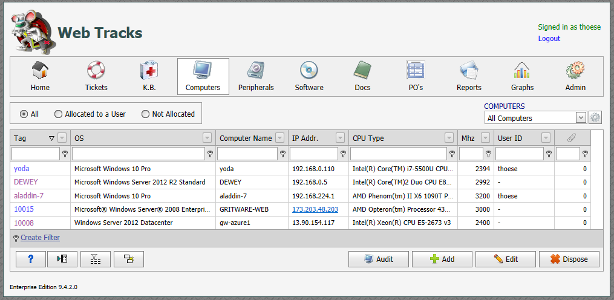Click the grouping layout toolbar button
This screenshot has height=300, width=614.
point(129,259)
